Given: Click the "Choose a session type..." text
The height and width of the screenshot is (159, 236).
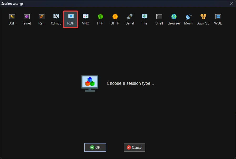Looking at the screenshot, I should click(x=130, y=83).
